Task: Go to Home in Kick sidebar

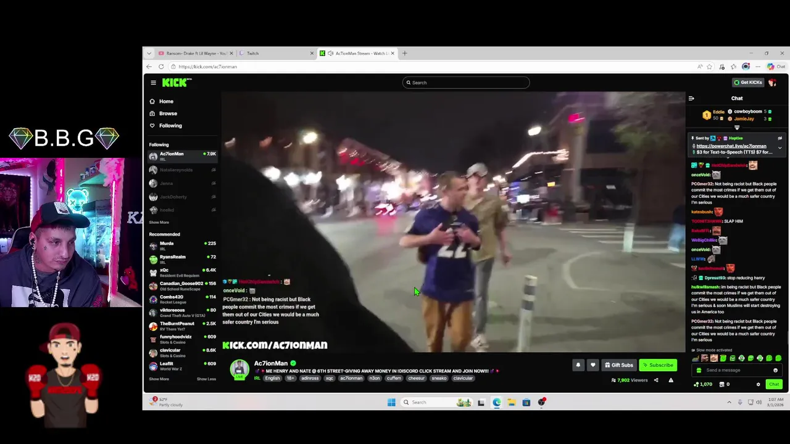Action: (x=166, y=101)
